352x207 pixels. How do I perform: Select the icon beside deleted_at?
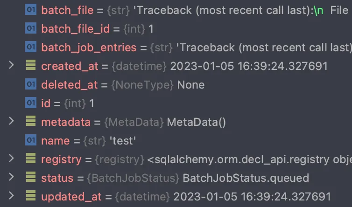[x=31, y=84]
